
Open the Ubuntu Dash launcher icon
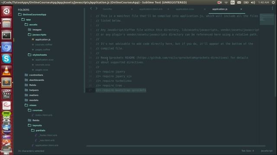pos(6,12)
